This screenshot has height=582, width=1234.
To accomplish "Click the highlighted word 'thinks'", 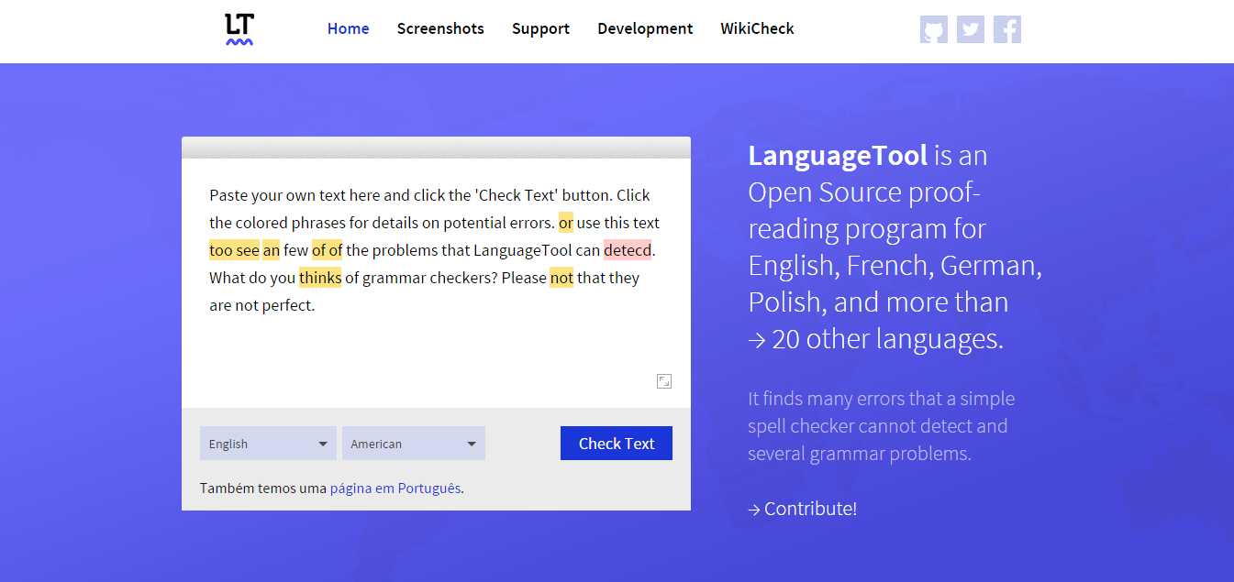I will [x=320, y=278].
